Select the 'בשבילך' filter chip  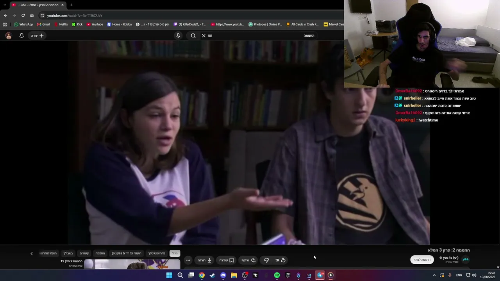68,253
